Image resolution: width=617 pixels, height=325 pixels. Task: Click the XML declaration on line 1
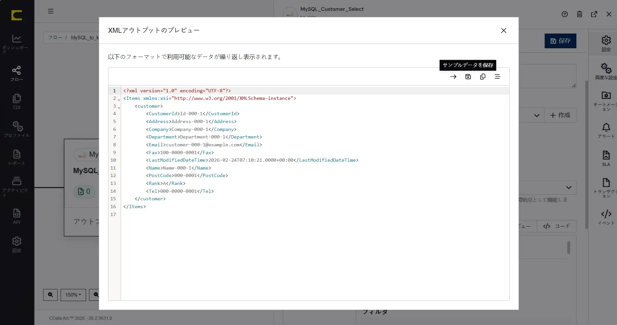(x=177, y=91)
